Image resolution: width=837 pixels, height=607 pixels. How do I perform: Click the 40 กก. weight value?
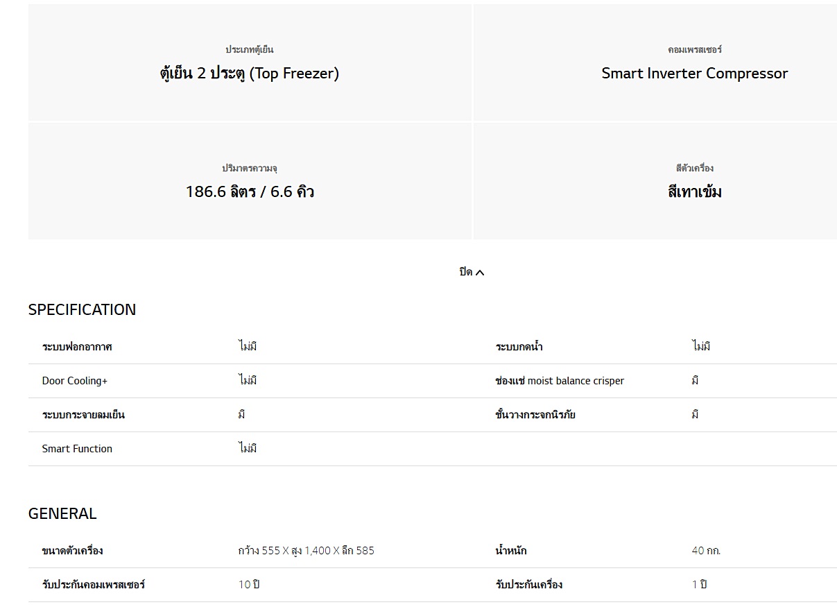point(706,551)
